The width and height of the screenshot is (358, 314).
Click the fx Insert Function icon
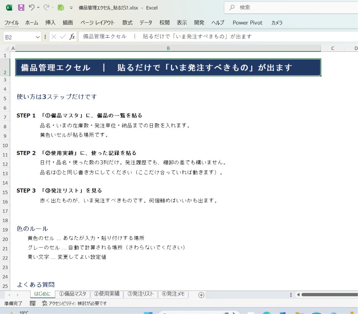[x=72, y=37]
